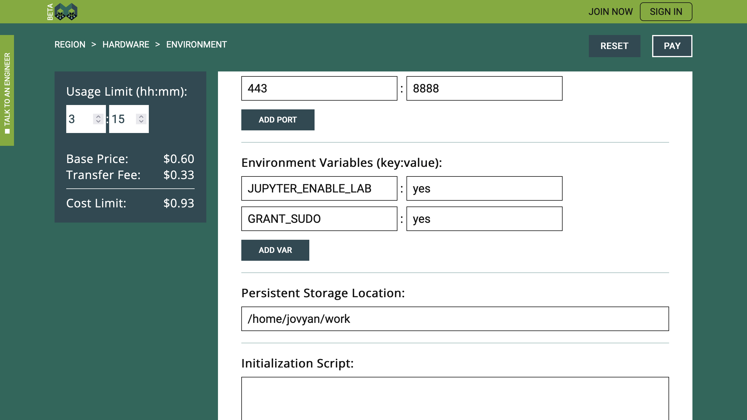Click the usage limit hours field
747x420 pixels.
coord(86,119)
